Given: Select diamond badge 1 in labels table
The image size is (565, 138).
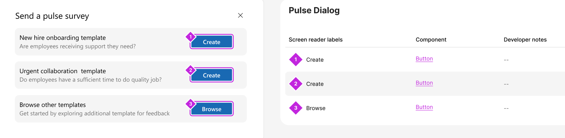Looking at the screenshot, I should click(296, 60).
